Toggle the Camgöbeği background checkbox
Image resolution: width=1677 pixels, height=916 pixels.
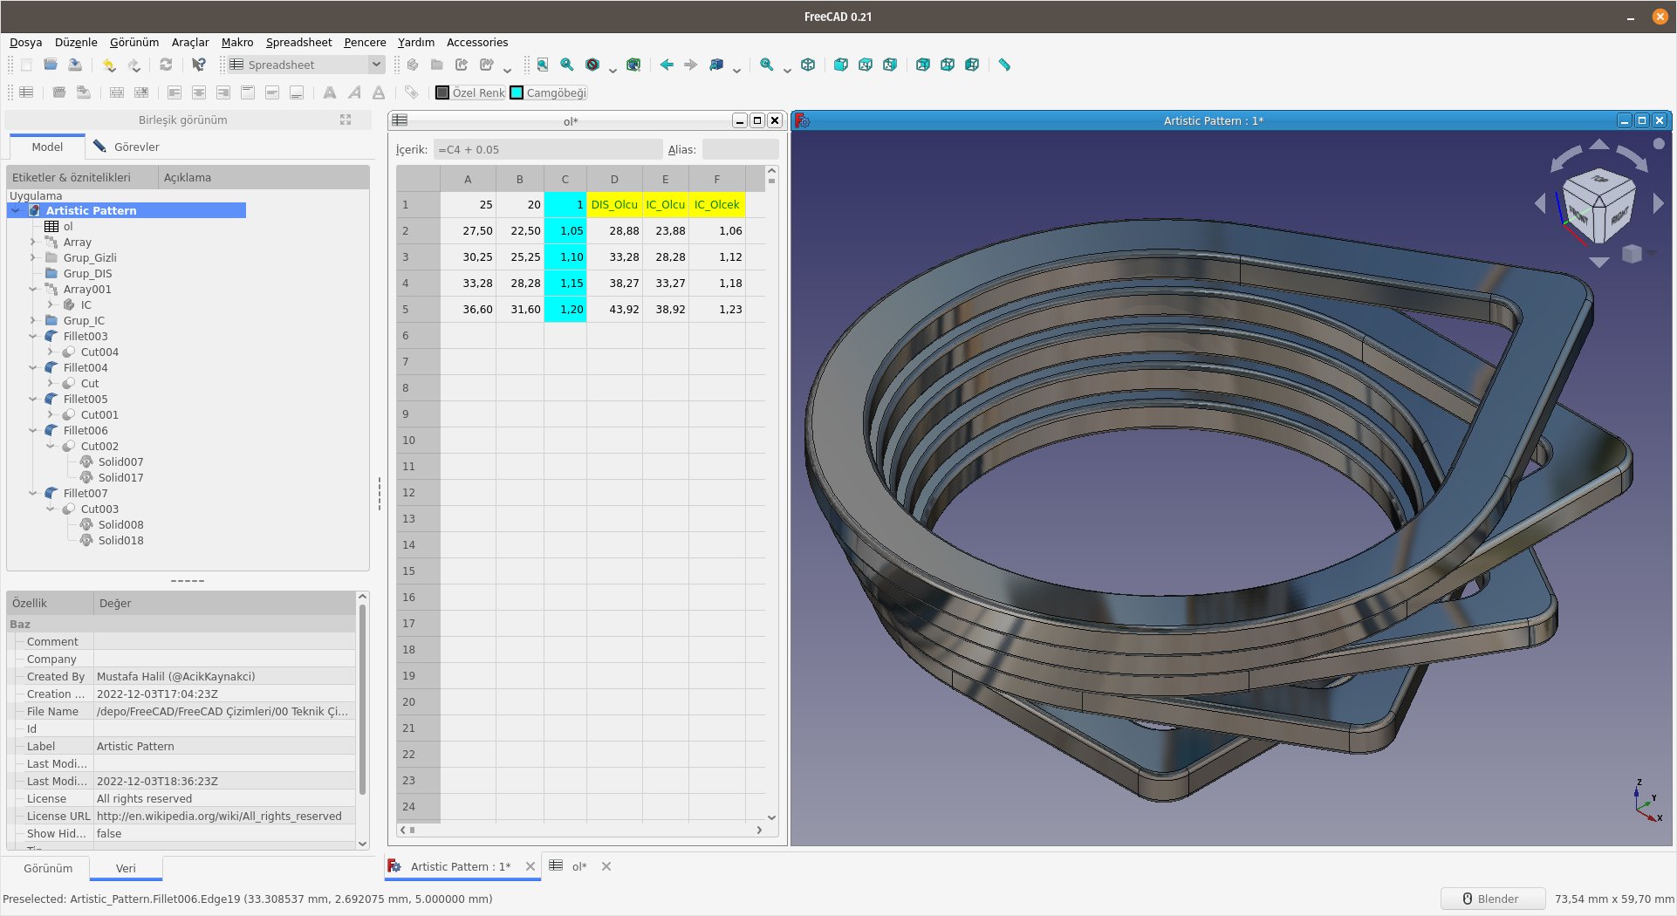[x=556, y=92]
